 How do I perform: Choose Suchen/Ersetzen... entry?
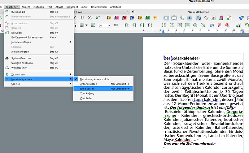pyautogui.click(x=39, y=58)
